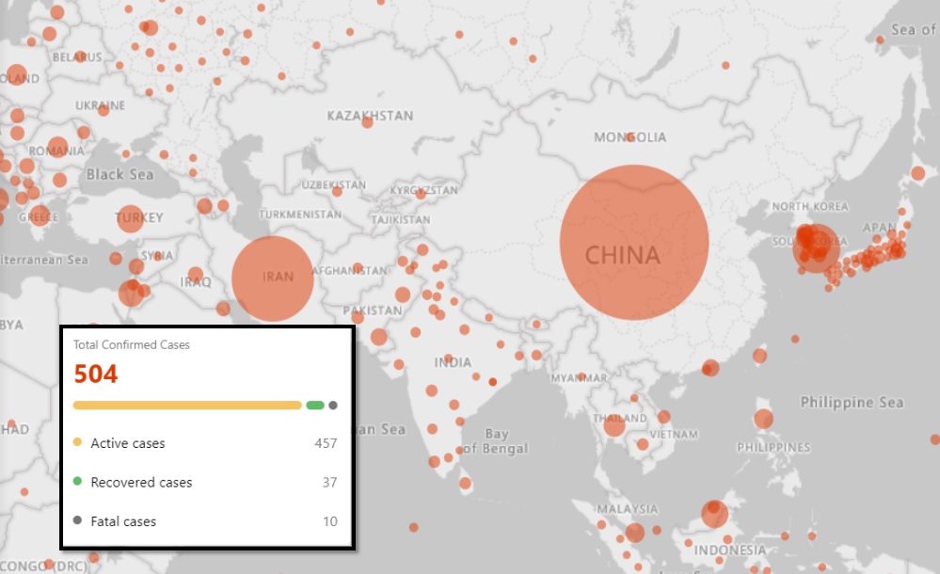Click the small Mongolia case dot
The height and width of the screenshot is (574, 940).
pyautogui.click(x=629, y=137)
